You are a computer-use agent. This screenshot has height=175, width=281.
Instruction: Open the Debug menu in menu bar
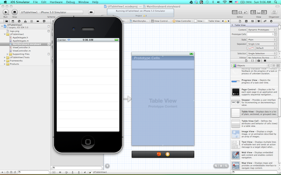pyautogui.click(x=70, y=2)
